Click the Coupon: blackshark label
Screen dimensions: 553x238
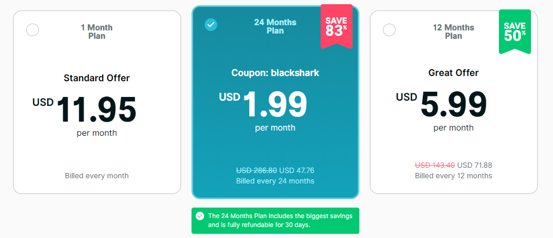[x=275, y=73]
